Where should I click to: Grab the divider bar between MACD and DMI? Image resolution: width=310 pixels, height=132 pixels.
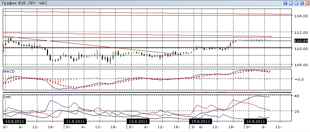click(147, 92)
